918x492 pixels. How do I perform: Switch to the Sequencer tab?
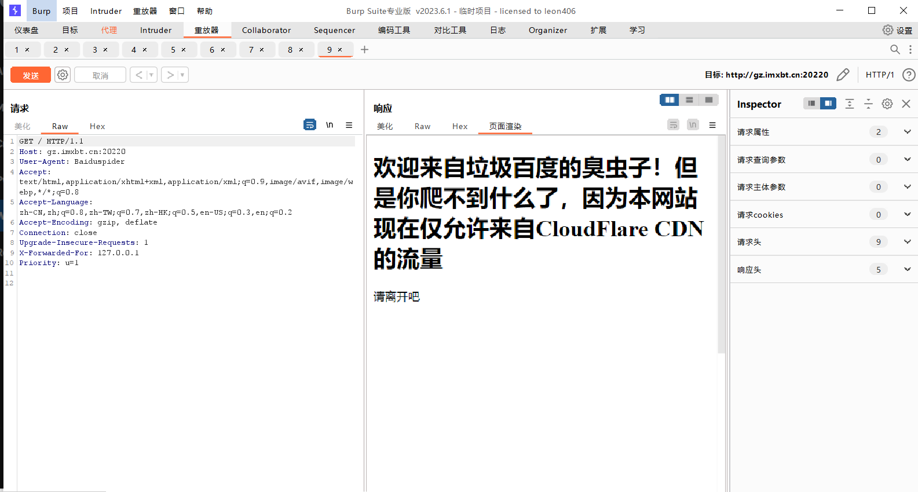click(x=334, y=30)
